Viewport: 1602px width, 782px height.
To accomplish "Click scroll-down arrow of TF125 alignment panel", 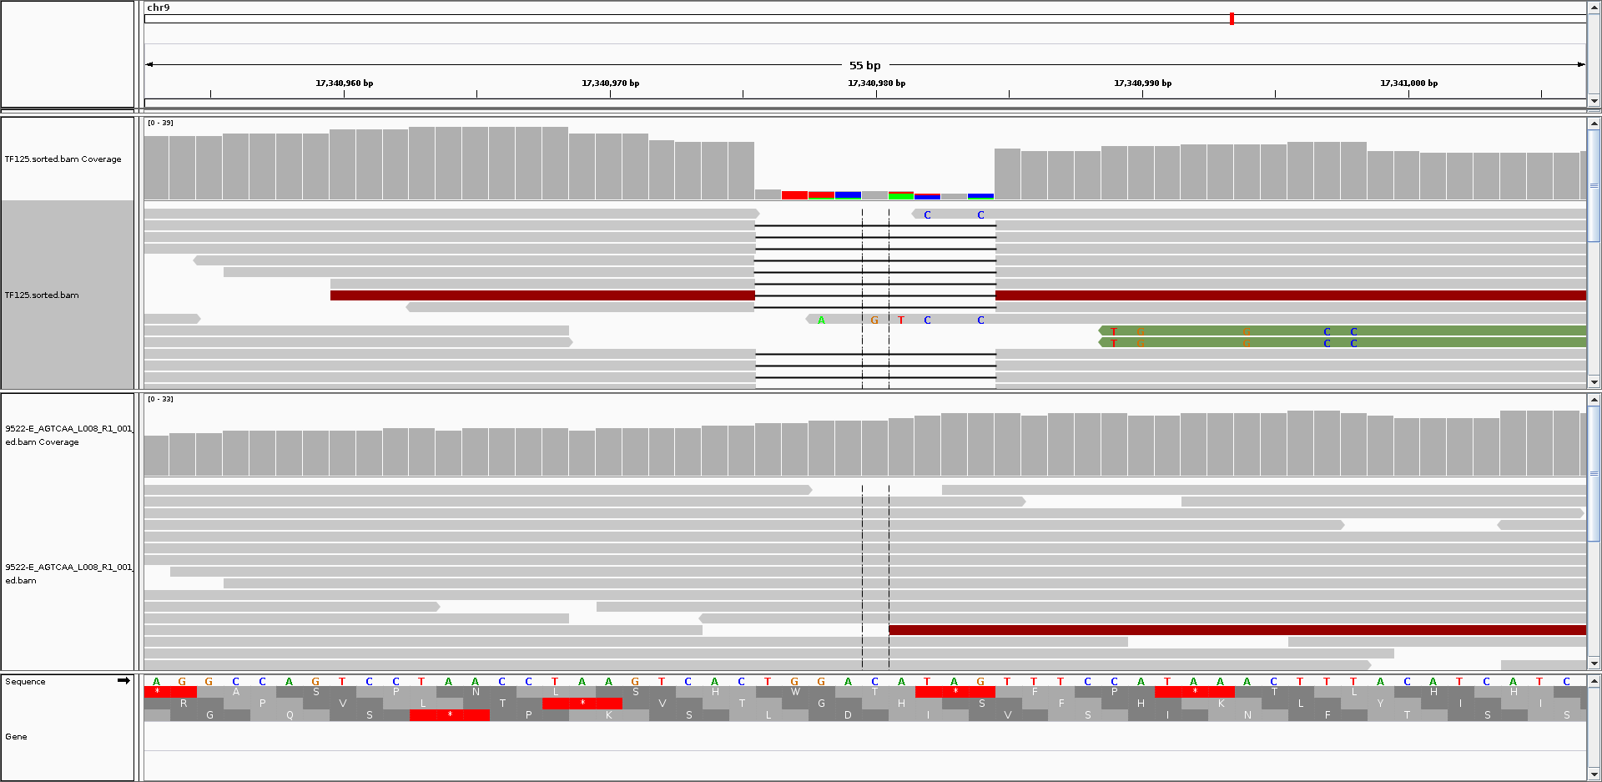I will pyautogui.click(x=1594, y=382).
